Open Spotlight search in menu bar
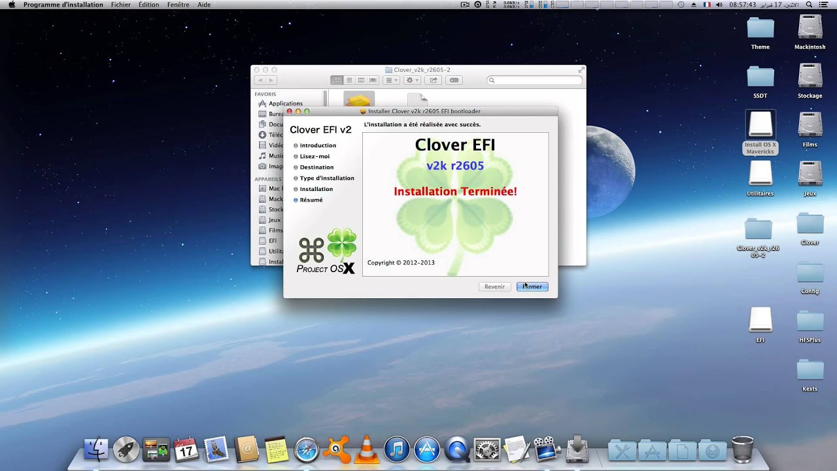This screenshot has width=837, height=471. click(x=810, y=5)
